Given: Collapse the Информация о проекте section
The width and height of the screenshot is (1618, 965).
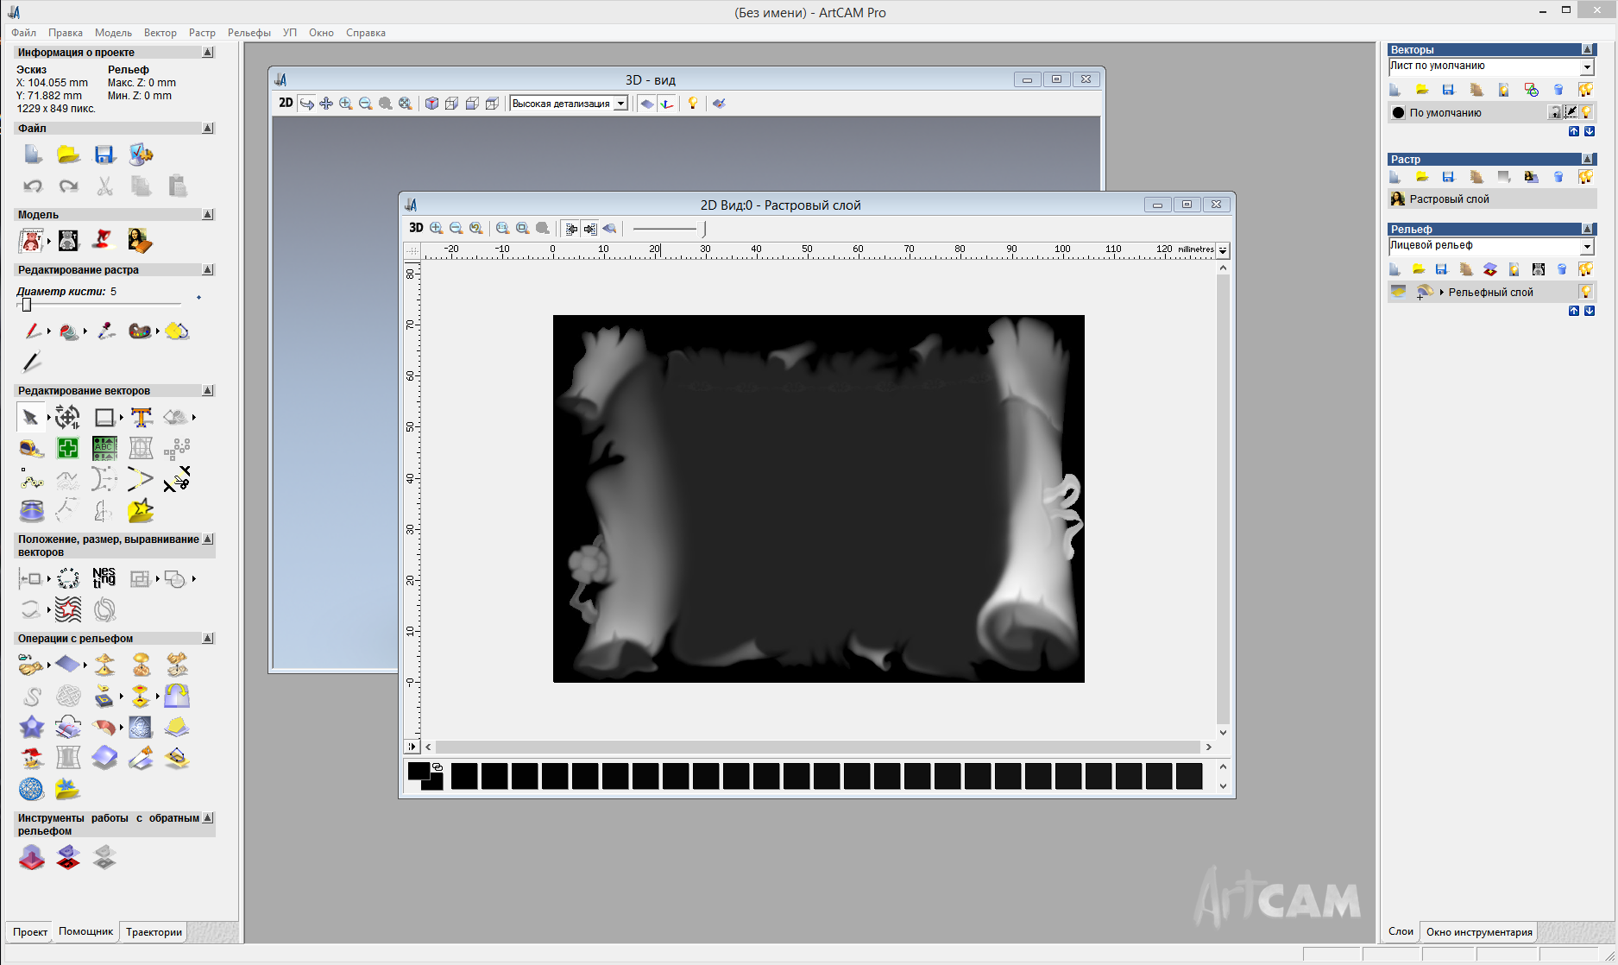Looking at the screenshot, I should tap(207, 53).
